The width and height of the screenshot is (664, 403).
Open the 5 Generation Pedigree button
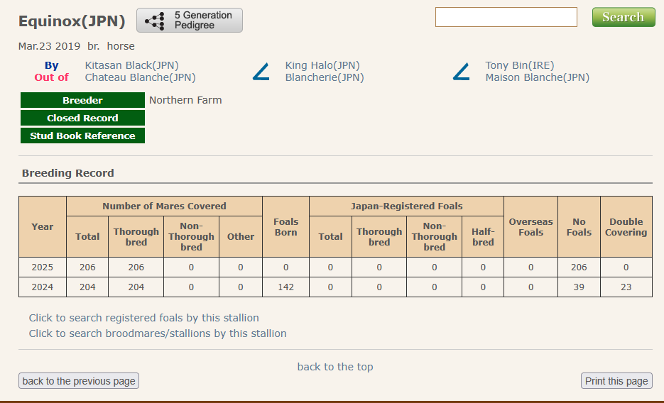(190, 21)
